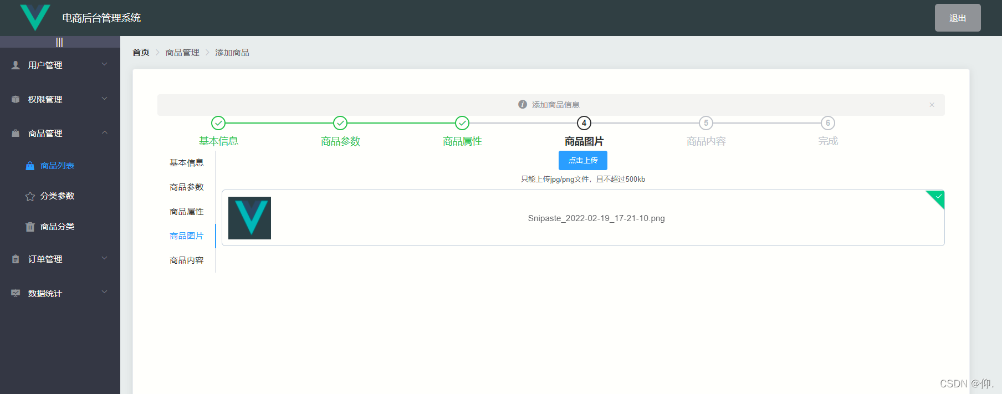Click 商品图片 step title text

click(x=584, y=141)
